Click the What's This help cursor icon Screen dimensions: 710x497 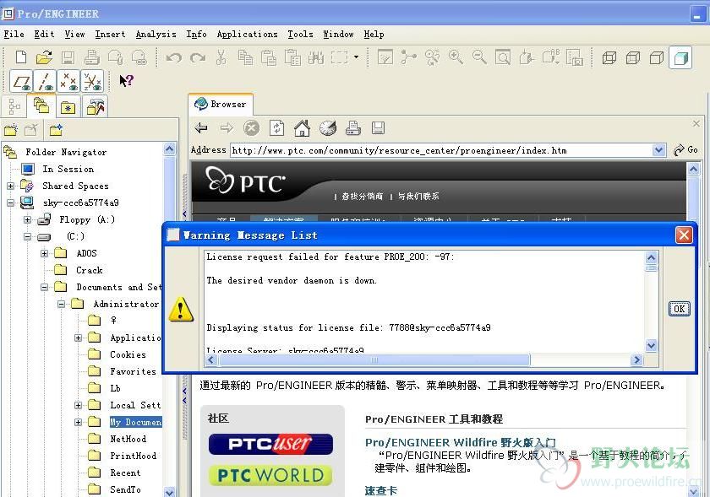point(126,81)
